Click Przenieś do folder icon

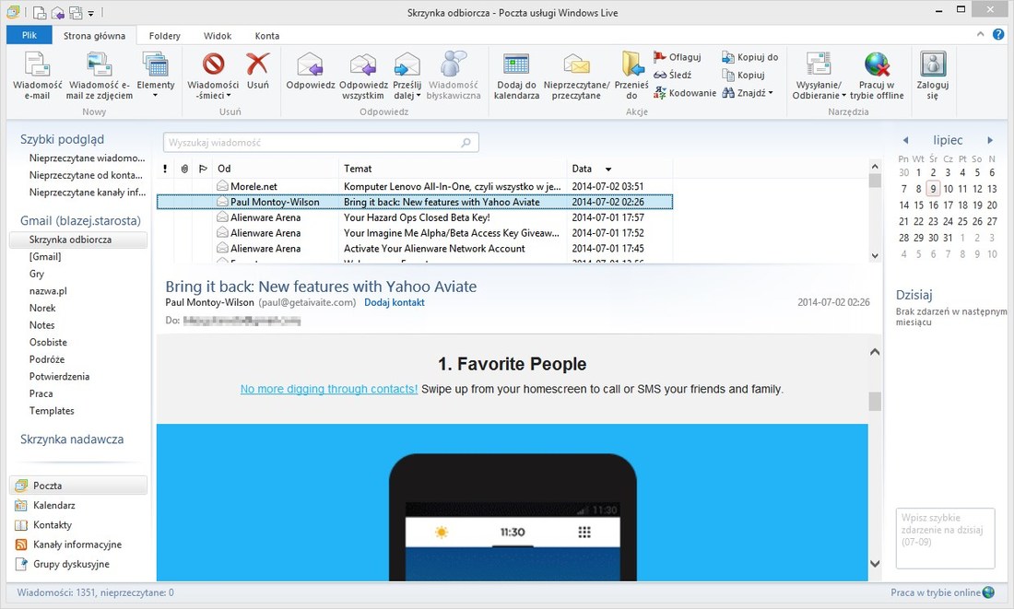coord(631,76)
